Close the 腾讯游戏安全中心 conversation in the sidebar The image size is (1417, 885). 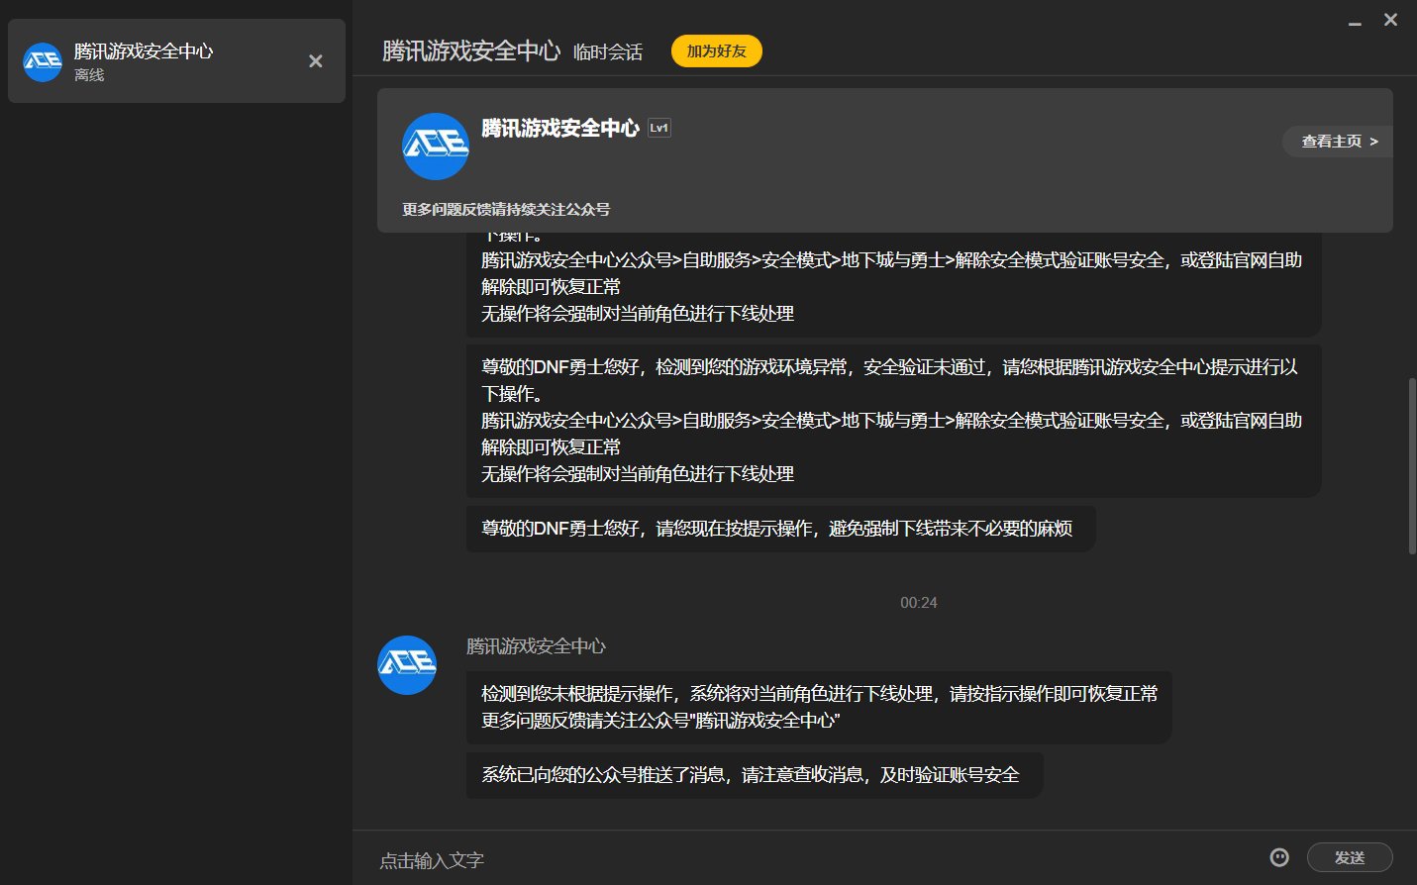(x=316, y=61)
